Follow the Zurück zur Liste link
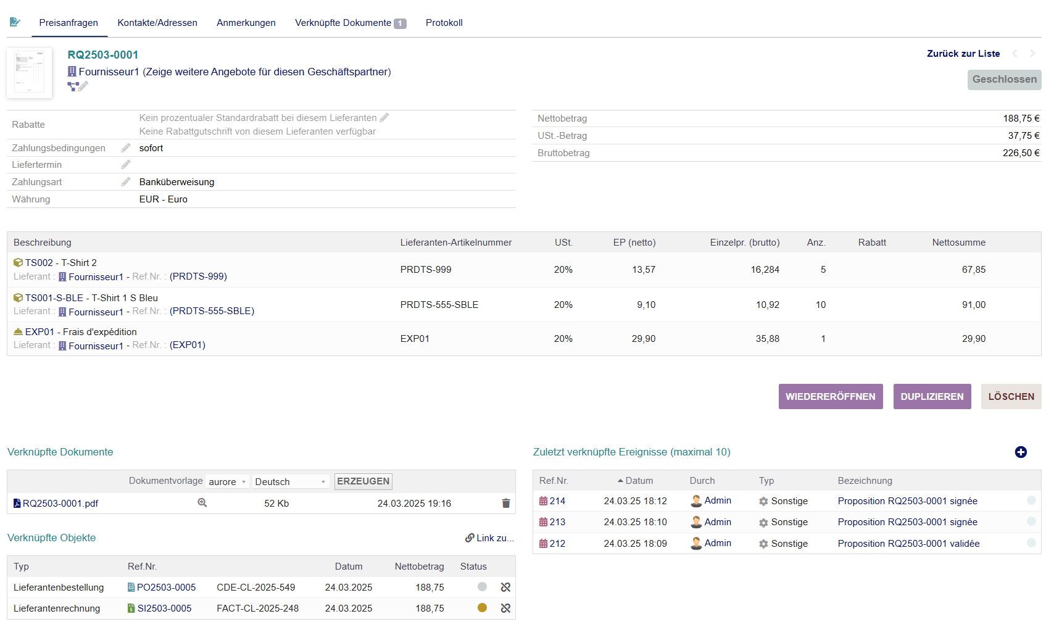The height and width of the screenshot is (627, 1046). 963,54
